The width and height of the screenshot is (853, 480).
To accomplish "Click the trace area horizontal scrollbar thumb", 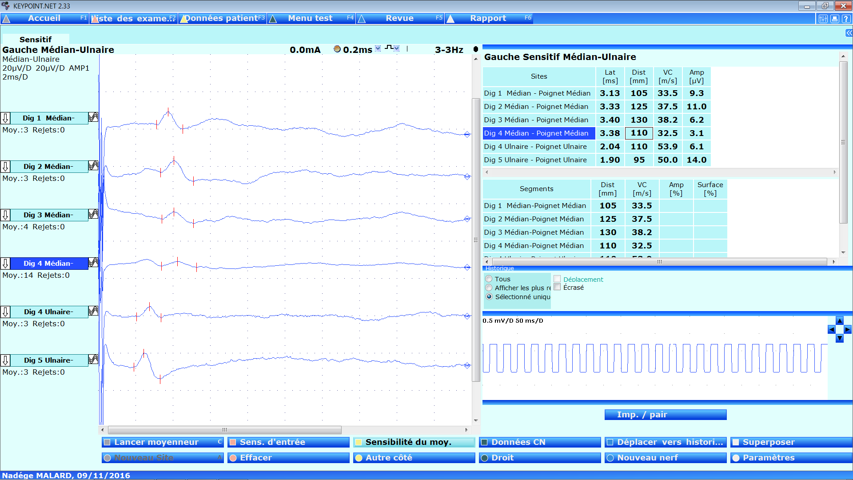I will pos(225,430).
